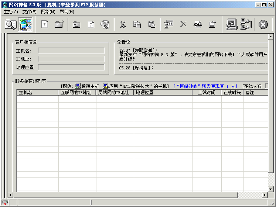Click the magnifying glass search toolbar icon

(x=11, y=25)
